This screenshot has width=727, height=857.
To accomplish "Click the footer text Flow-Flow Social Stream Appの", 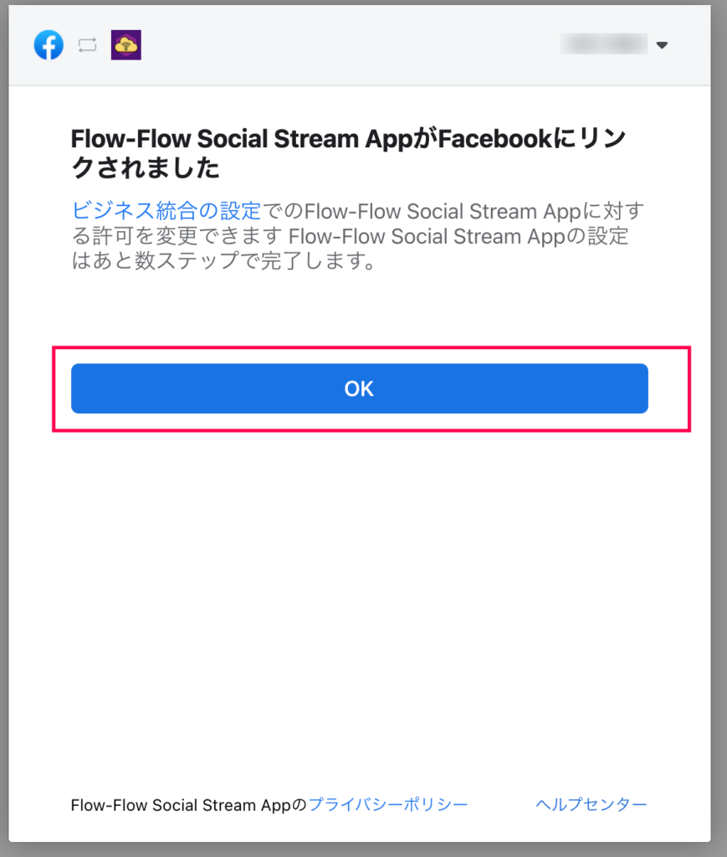I will coord(189,804).
